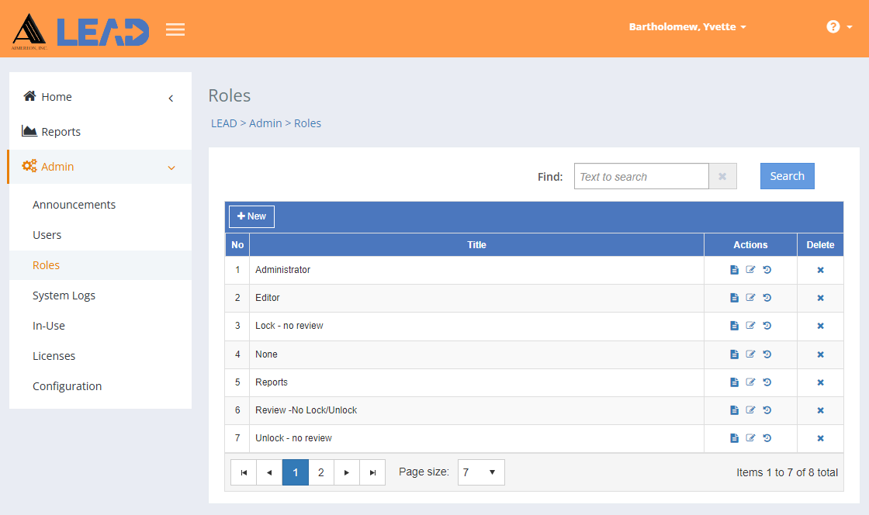Open Bartholomew, Yvette user dropdown
This screenshot has height=515, width=869.
687,26
